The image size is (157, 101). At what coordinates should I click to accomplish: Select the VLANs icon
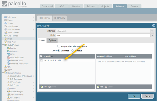point(6,23)
